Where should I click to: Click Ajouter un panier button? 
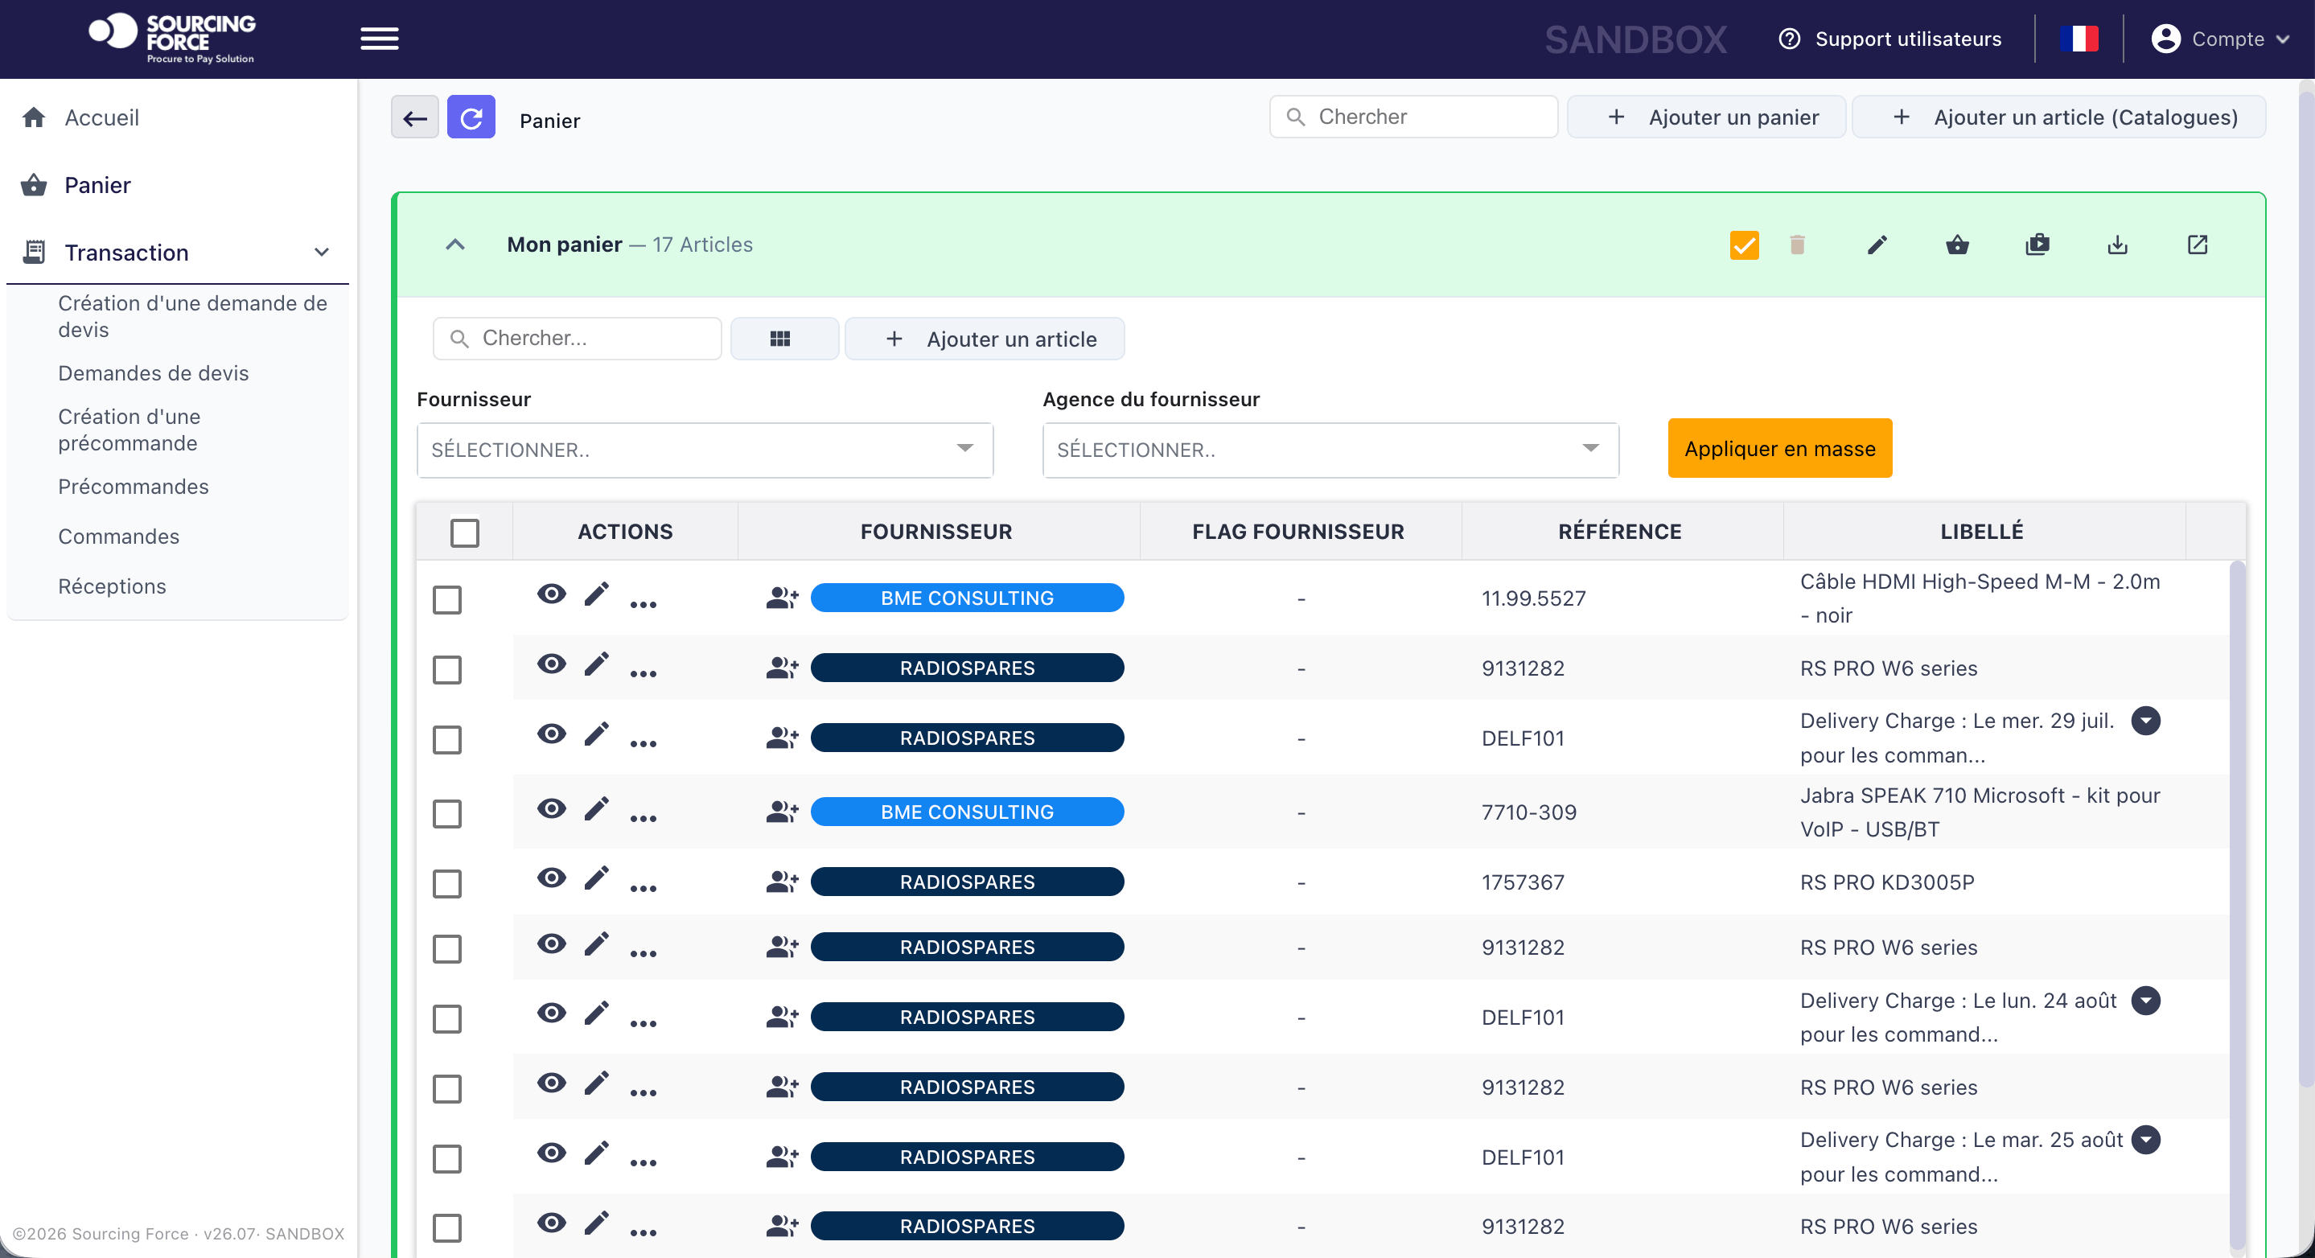coord(1706,117)
